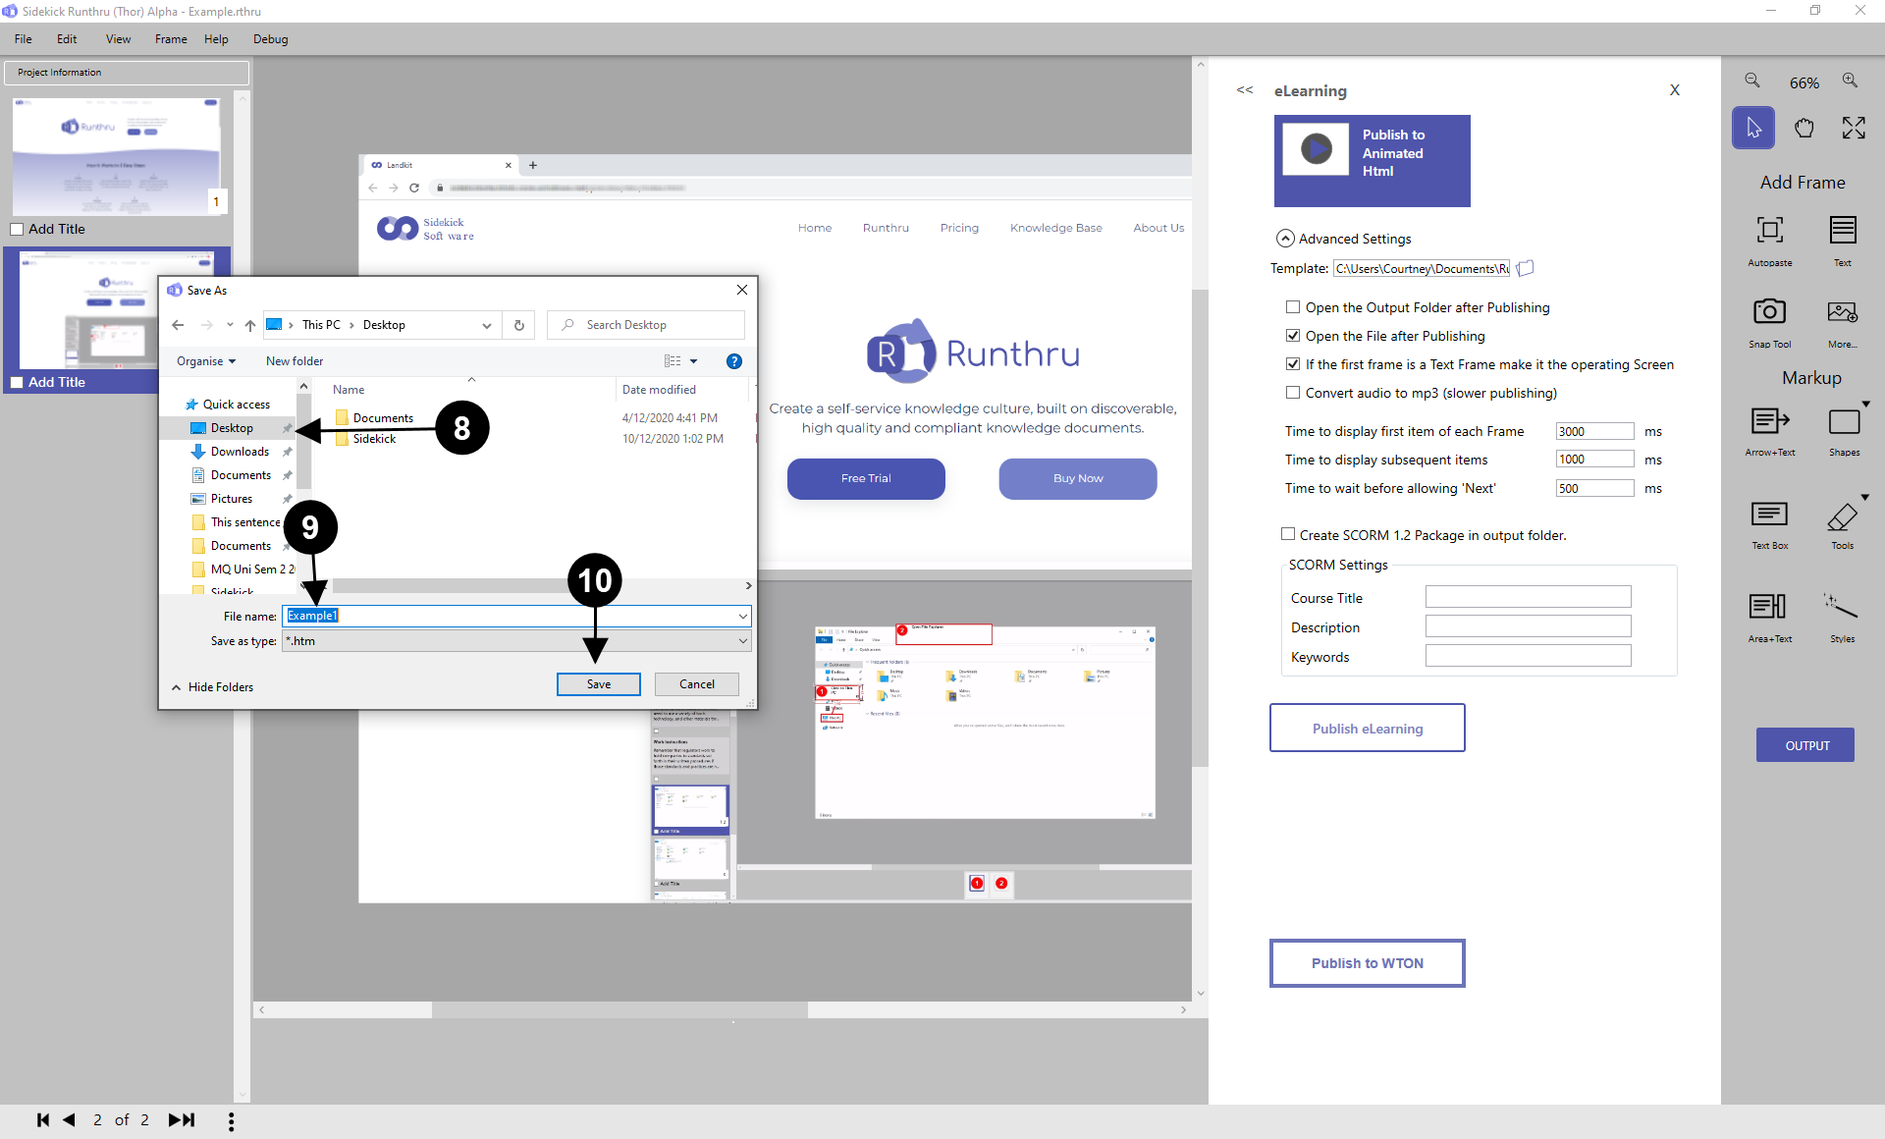
Task: Enable Convert audio to mp3
Action: click(1293, 393)
